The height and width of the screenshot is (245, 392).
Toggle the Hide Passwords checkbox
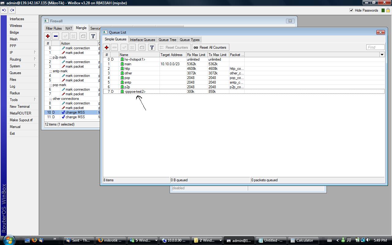click(351, 10)
